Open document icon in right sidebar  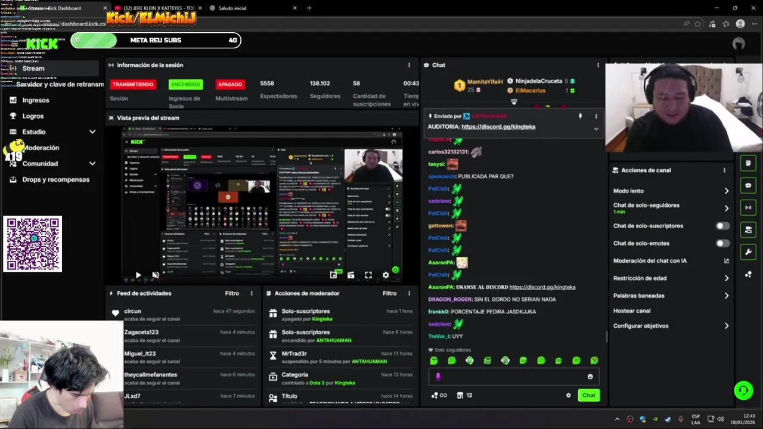pyautogui.click(x=748, y=163)
